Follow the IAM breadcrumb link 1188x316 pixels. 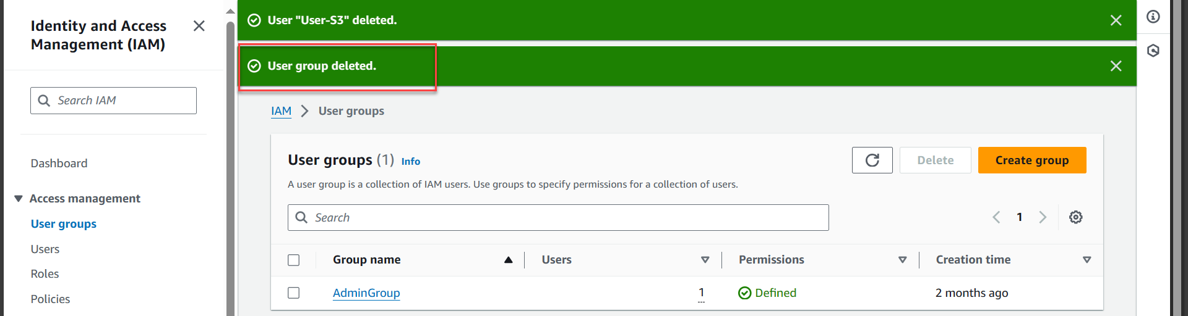tap(281, 111)
